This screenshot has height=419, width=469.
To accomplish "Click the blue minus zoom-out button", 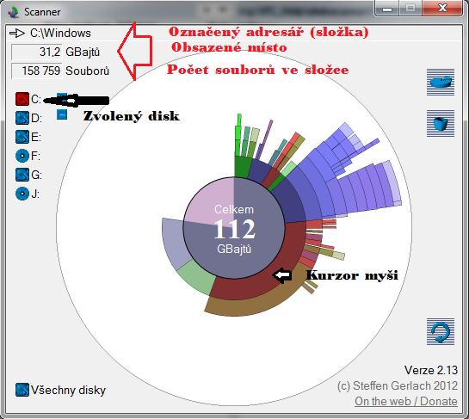I will (x=62, y=114).
